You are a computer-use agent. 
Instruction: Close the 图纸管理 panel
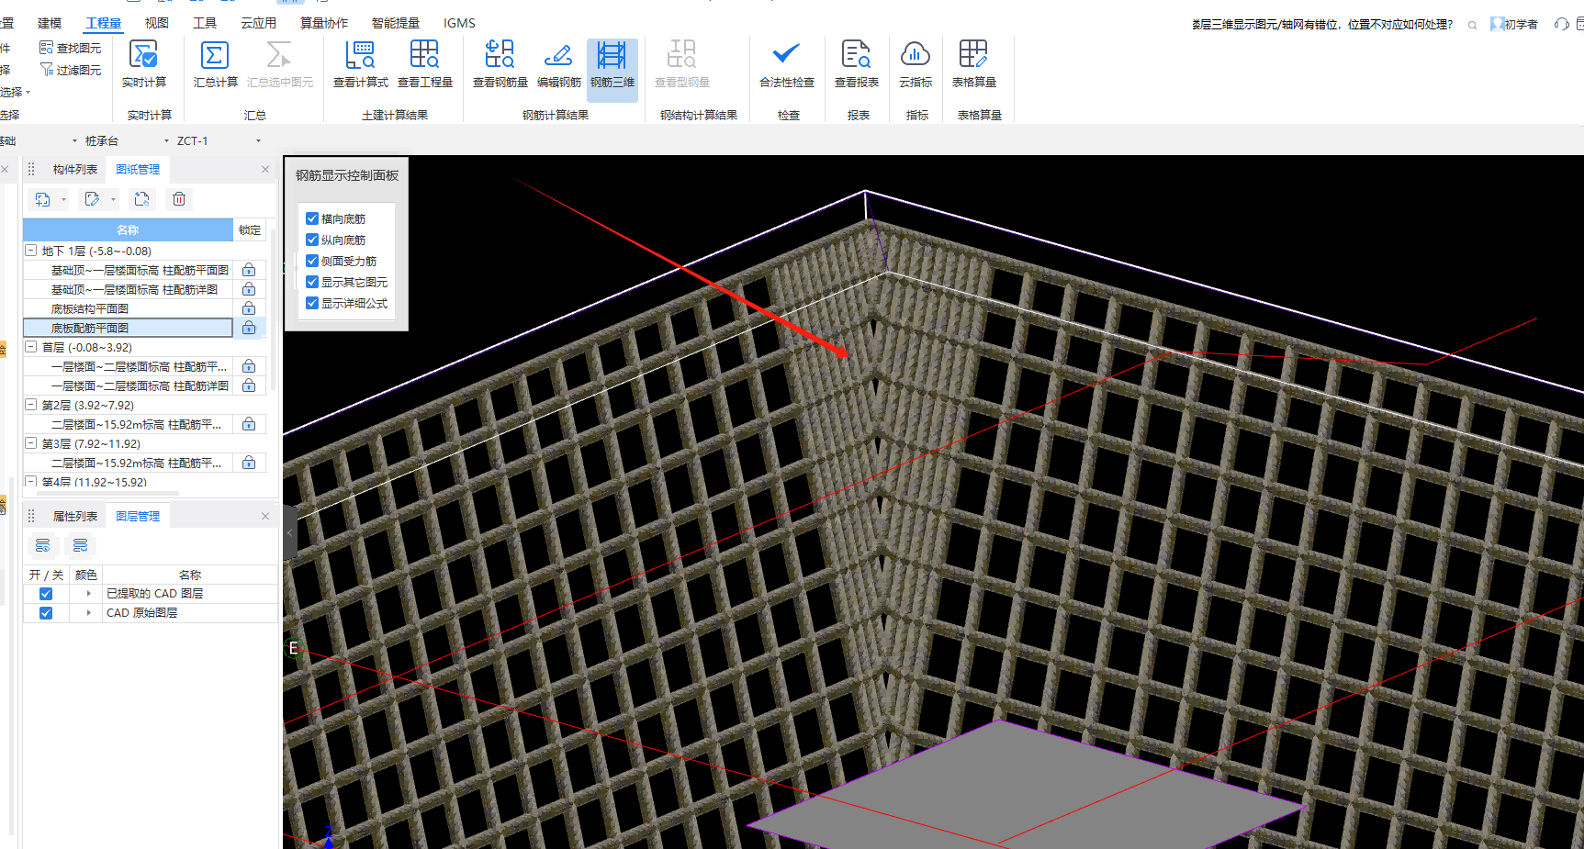pyautogui.click(x=265, y=170)
